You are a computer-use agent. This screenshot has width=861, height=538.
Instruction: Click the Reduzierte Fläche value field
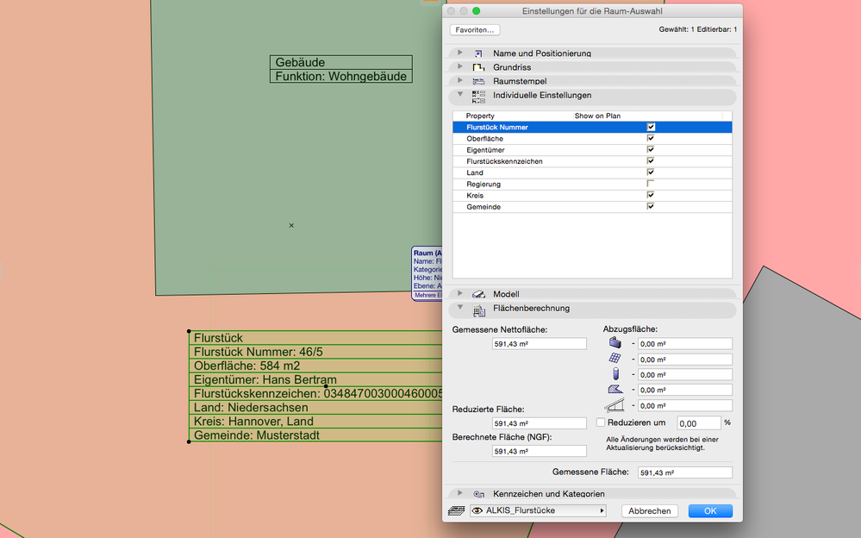coord(540,423)
